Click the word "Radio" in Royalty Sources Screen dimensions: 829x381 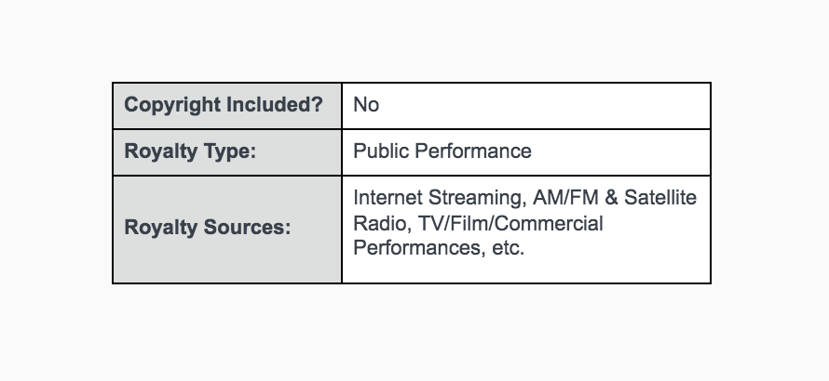click(x=377, y=224)
